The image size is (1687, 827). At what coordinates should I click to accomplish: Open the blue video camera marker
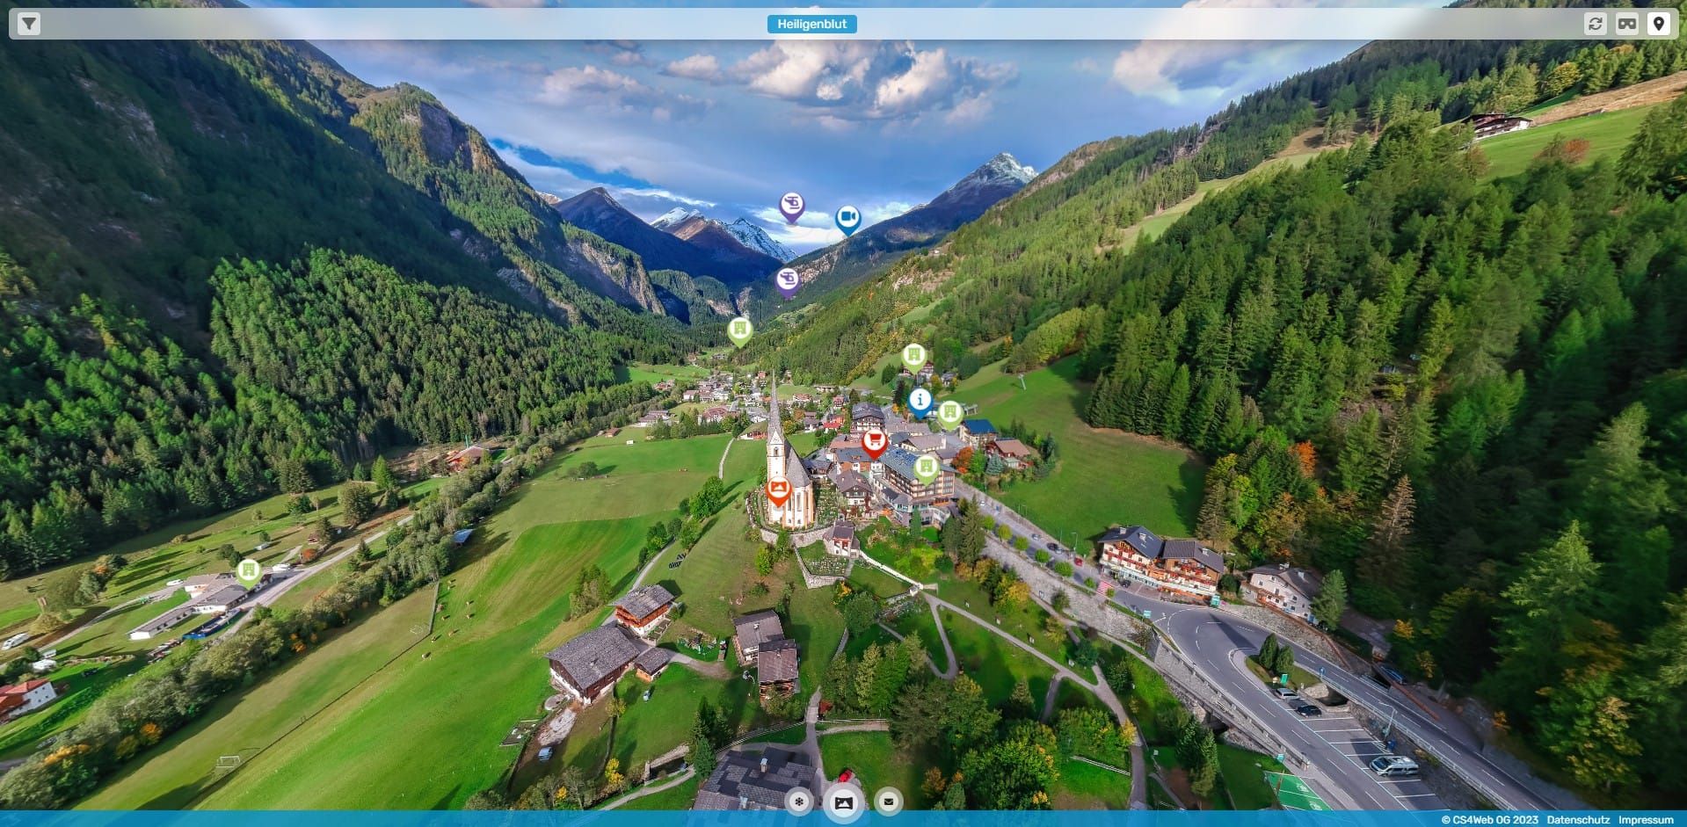pos(847,219)
